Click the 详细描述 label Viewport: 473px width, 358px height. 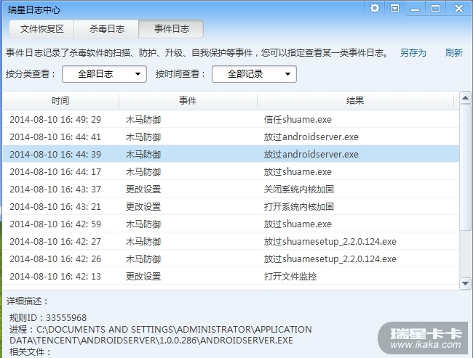pos(27,301)
